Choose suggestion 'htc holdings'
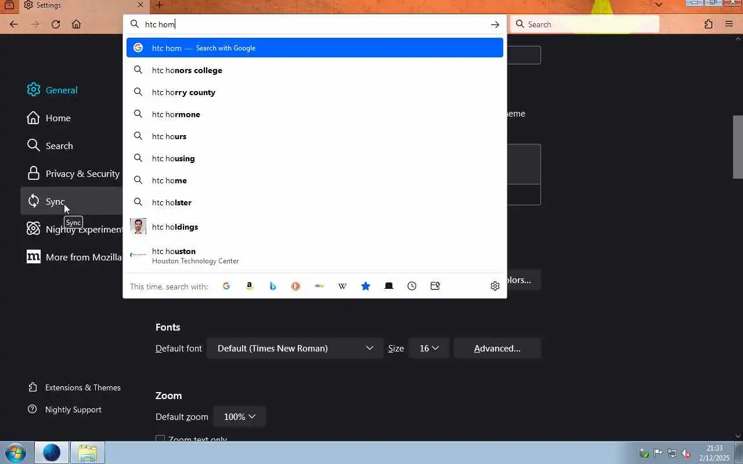Image resolution: width=743 pixels, height=464 pixels. (x=315, y=227)
